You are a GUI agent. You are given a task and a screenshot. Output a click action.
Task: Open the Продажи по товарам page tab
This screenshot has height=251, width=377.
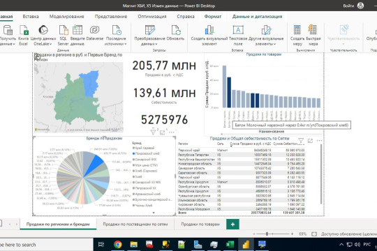click(200, 224)
